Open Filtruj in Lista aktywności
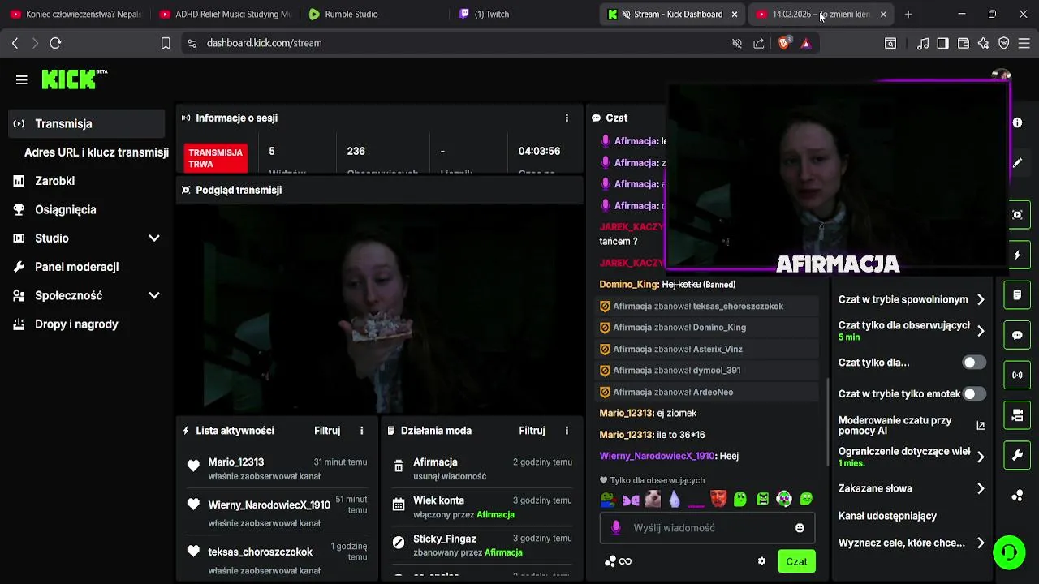The image size is (1039, 584). point(327,431)
